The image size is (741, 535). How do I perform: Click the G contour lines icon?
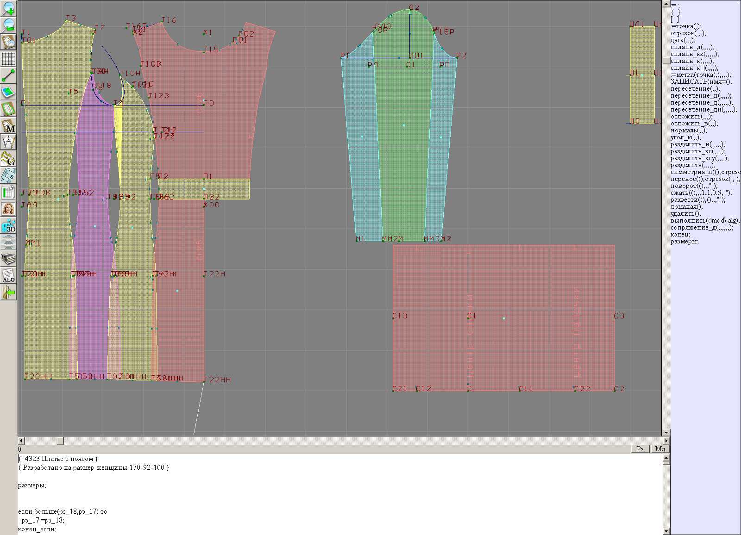8,159
